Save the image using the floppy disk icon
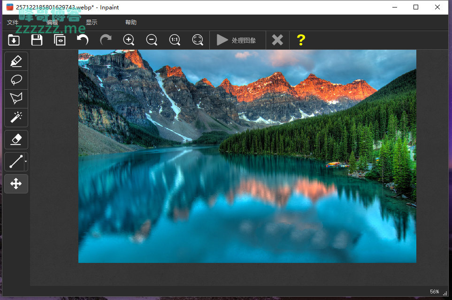Screen dimensions: 452x300 point(37,40)
